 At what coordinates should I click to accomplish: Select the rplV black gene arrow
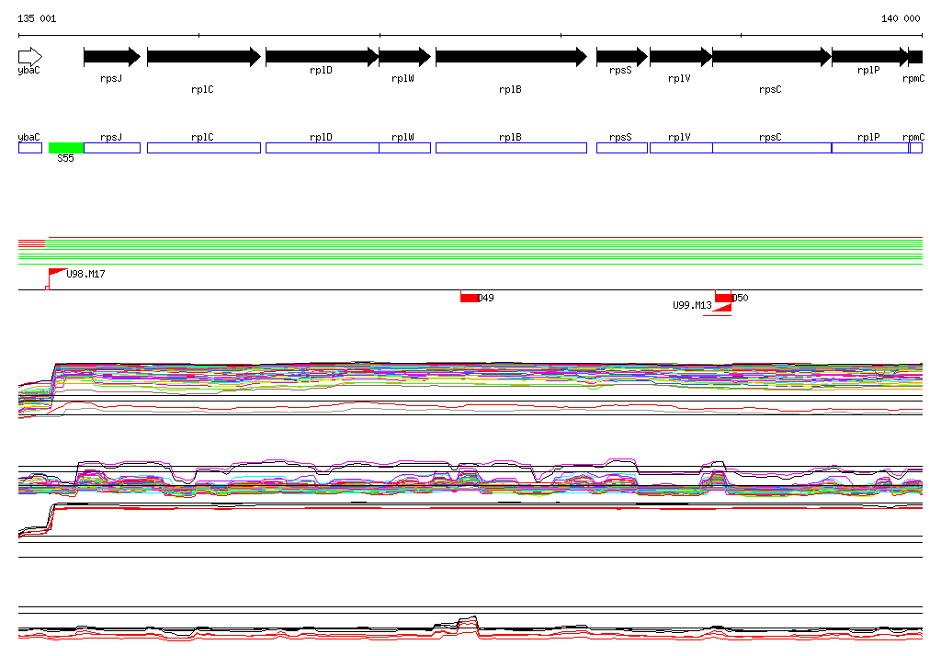pos(681,57)
